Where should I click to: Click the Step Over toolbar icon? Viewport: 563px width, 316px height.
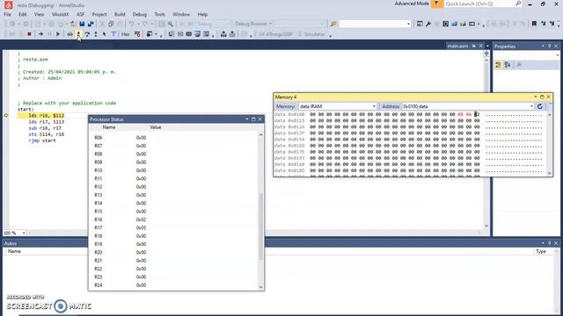pos(87,34)
